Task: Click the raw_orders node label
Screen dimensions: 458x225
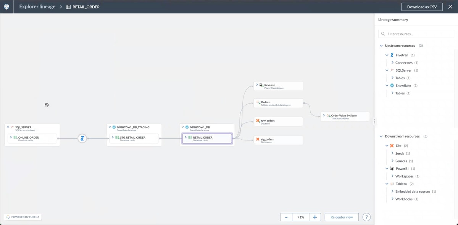Action: pyautogui.click(x=268, y=121)
